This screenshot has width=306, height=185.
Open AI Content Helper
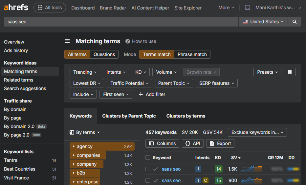tap(150, 8)
